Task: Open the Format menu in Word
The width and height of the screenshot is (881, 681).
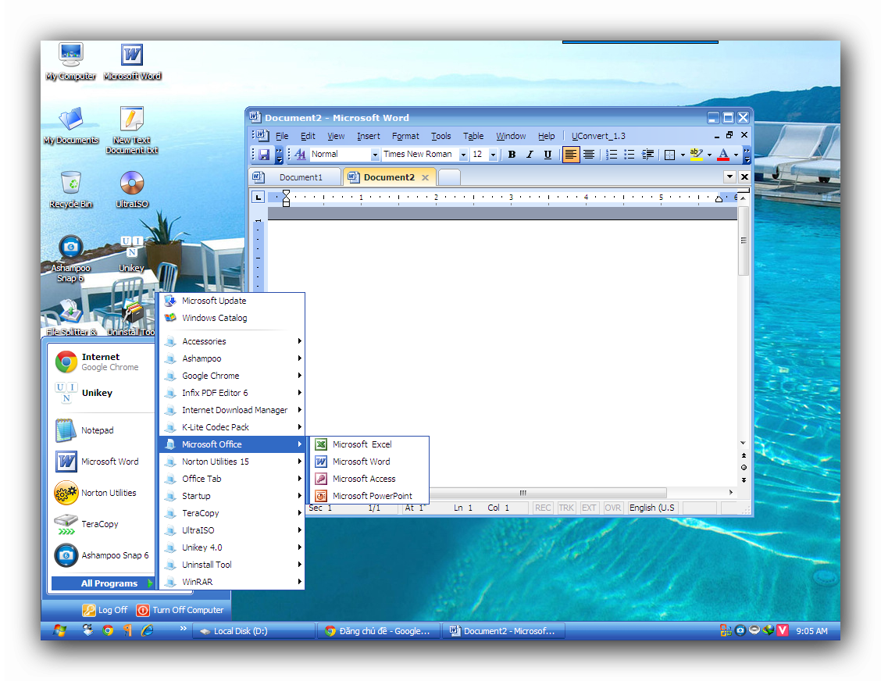Action: coord(405,136)
